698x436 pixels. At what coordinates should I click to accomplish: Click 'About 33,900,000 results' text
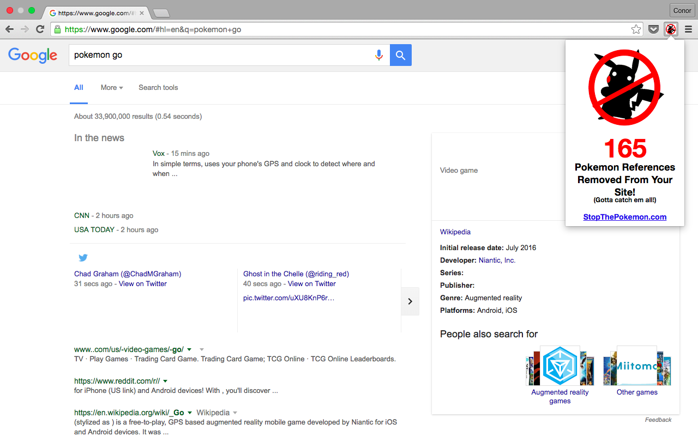pyautogui.click(x=138, y=116)
